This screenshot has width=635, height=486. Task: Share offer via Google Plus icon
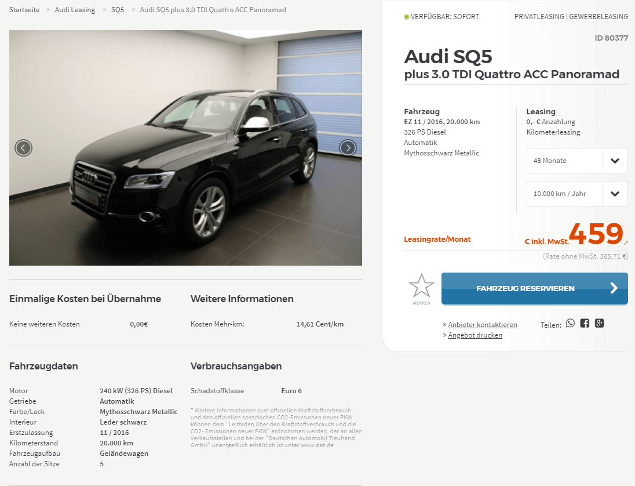(599, 324)
